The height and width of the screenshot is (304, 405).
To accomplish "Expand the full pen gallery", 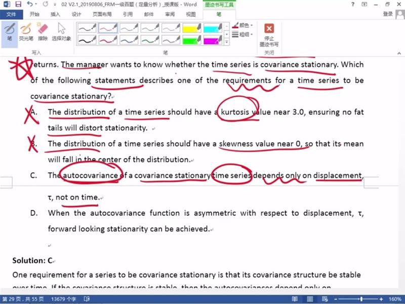I will tap(226, 42).
